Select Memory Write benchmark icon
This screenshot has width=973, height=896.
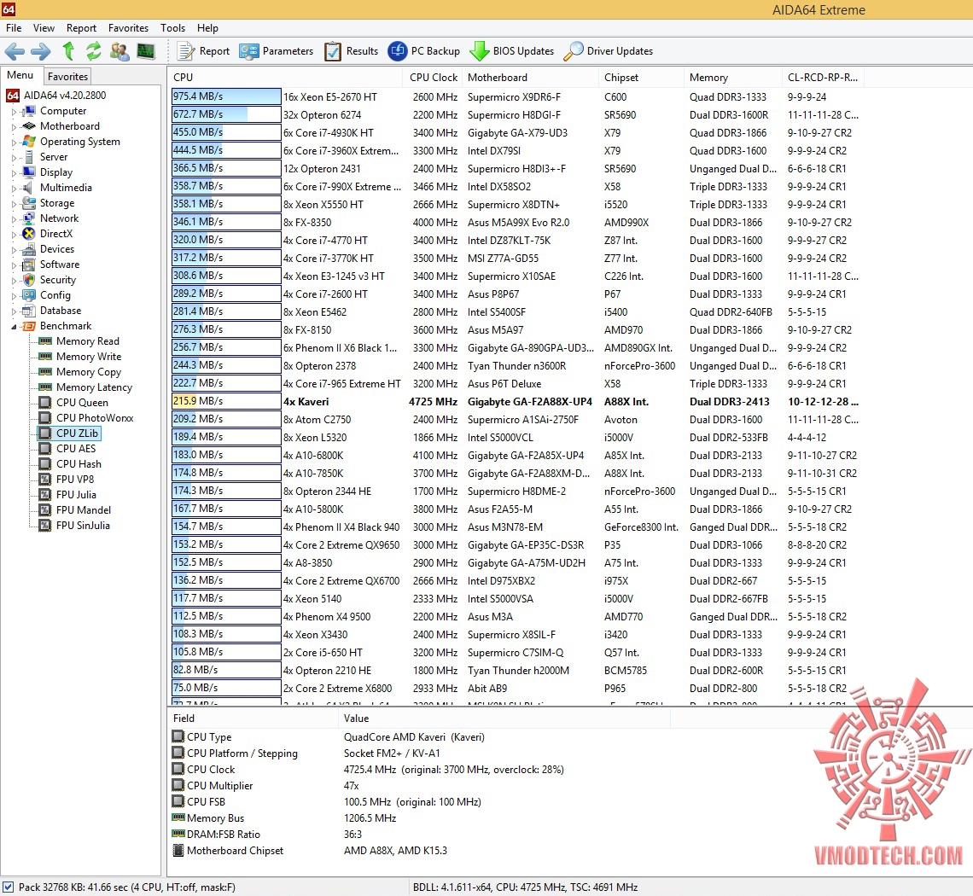[44, 356]
